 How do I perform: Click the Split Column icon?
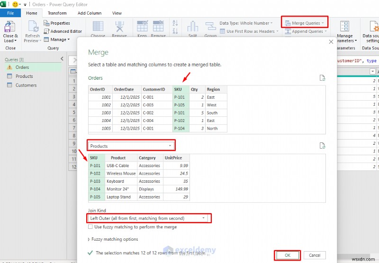pyautogui.click(x=193, y=26)
